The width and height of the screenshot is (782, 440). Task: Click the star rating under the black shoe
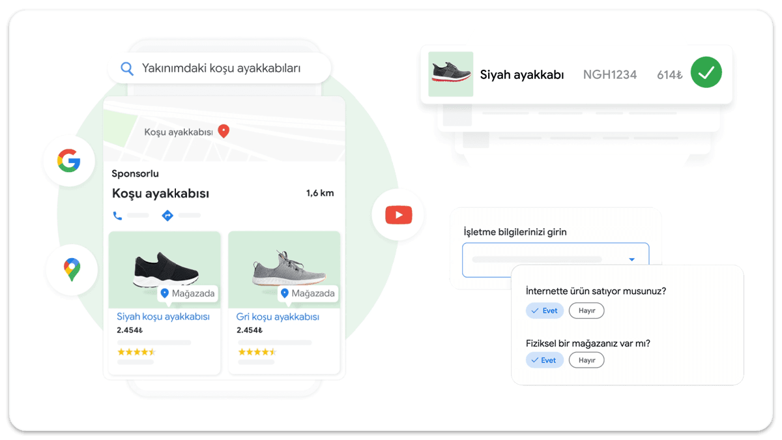136,351
